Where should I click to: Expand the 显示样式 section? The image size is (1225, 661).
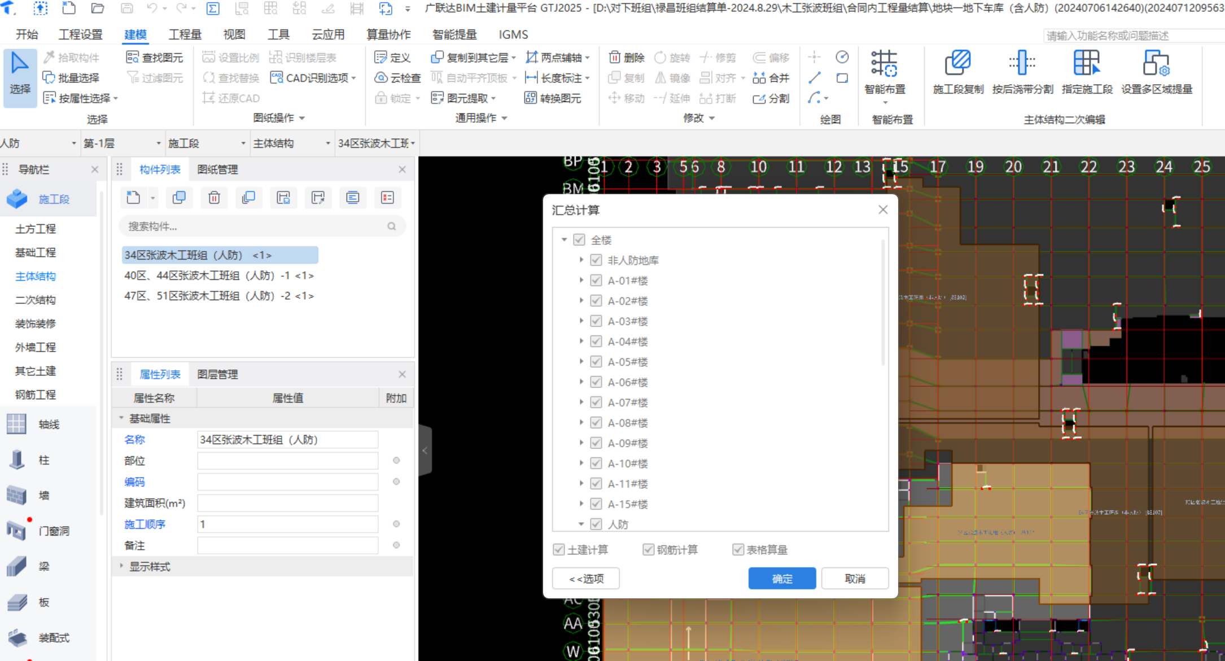coord(121,566)
